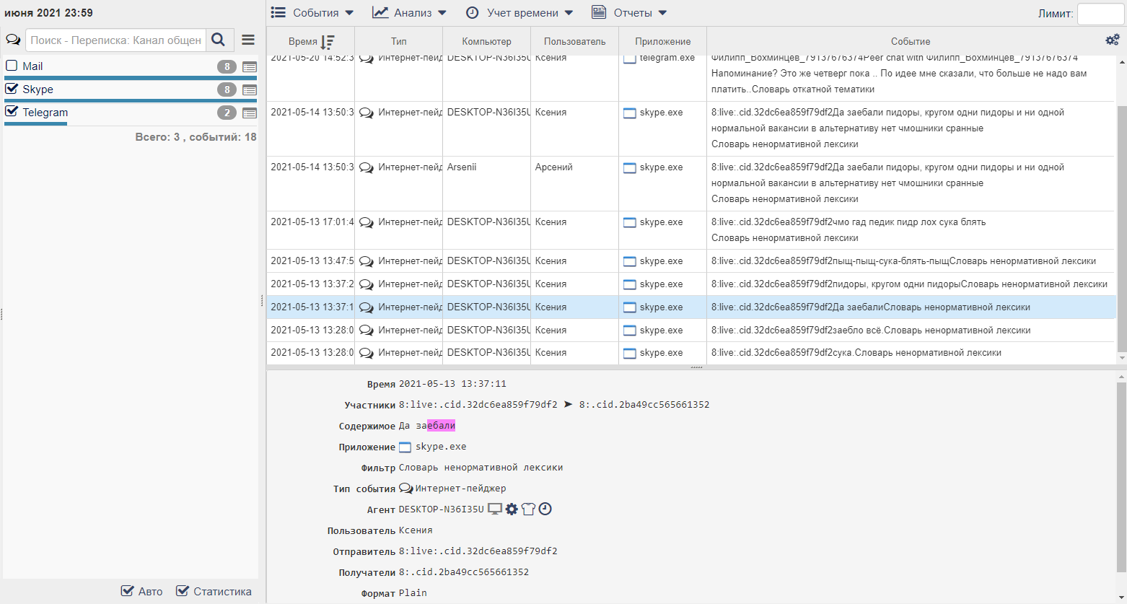This screenshot has width=1127, height=604.
Task: Click the gear icon in the Агент line
Action: 512,509
